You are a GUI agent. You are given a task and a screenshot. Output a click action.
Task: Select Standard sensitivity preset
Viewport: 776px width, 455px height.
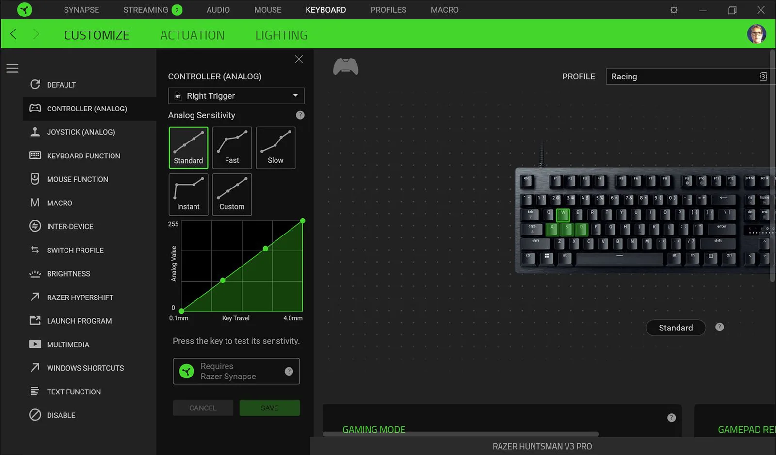click(189, 148)
